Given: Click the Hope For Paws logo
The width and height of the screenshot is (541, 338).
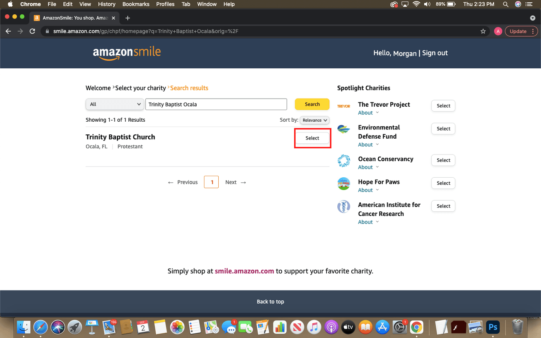Looking at the screenshot, I should pyautogui.click(x=344, y=183).
